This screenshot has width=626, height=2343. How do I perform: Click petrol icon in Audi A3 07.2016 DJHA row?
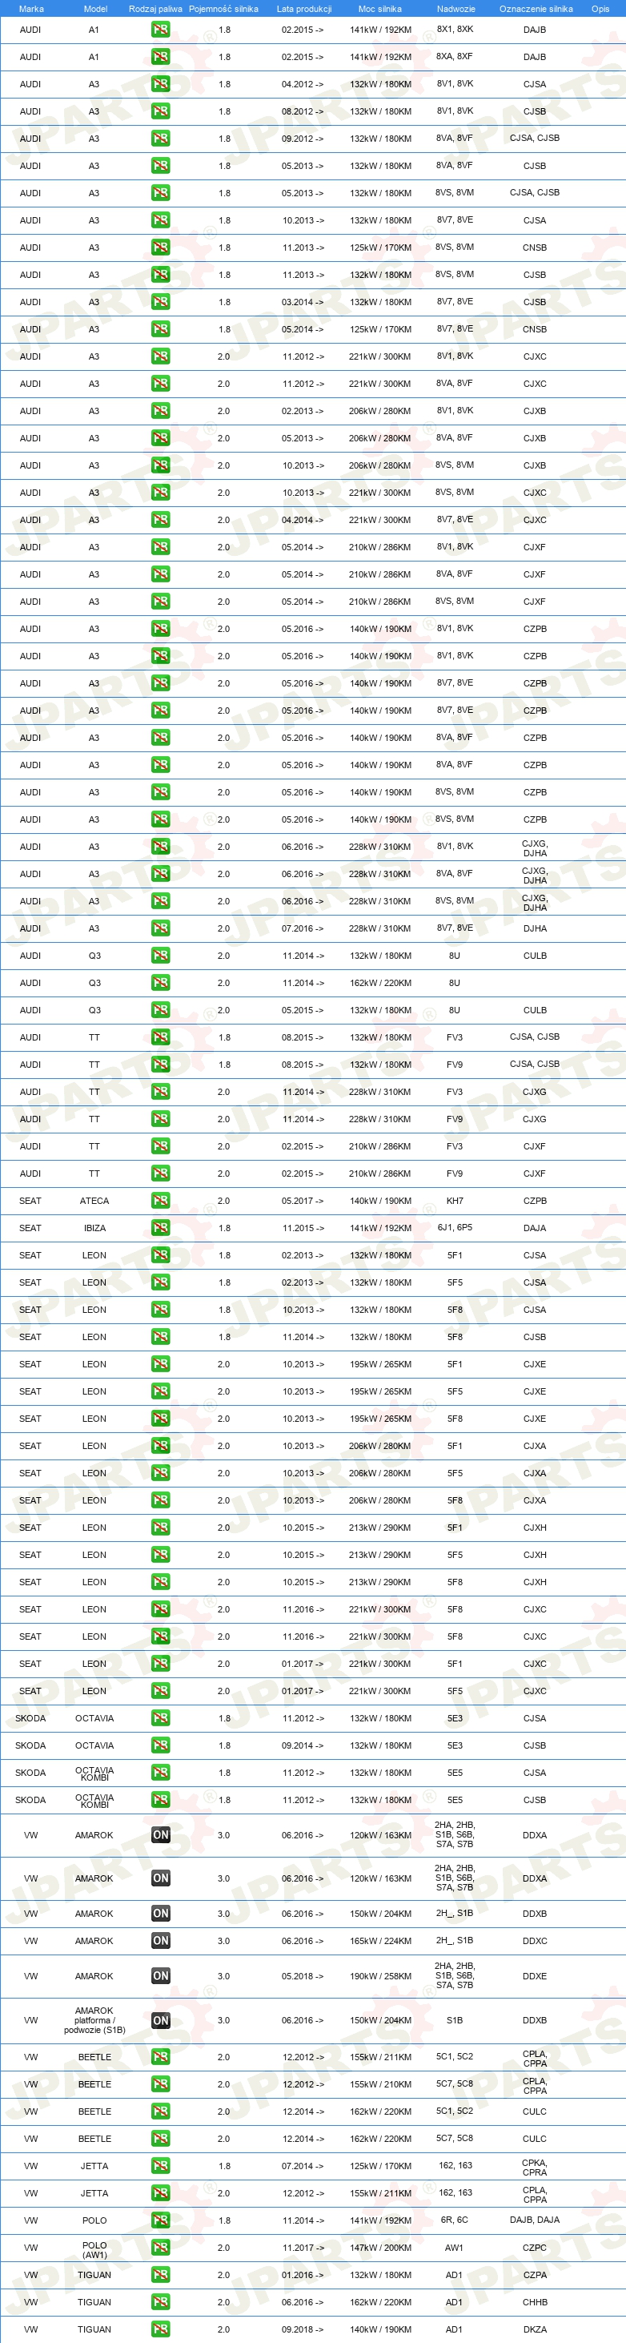coord(161,928)
